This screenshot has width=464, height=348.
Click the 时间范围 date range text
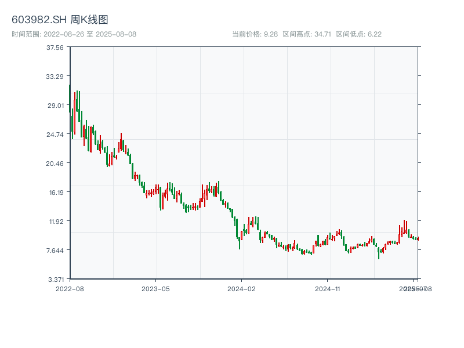74,34
